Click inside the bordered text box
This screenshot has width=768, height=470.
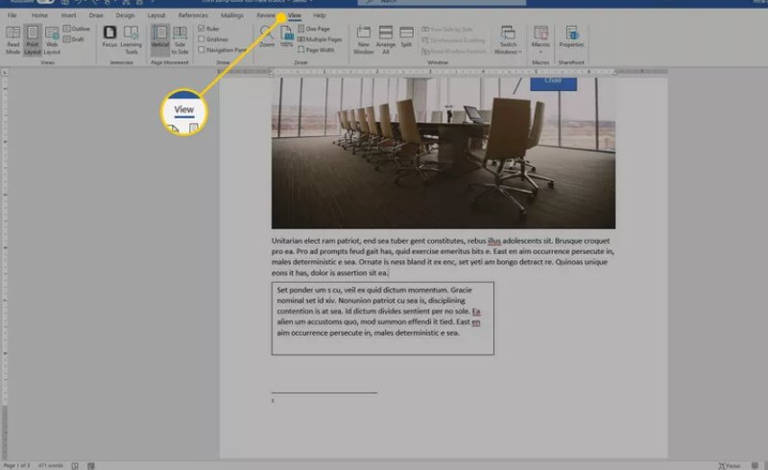click(x=382, y=317)
